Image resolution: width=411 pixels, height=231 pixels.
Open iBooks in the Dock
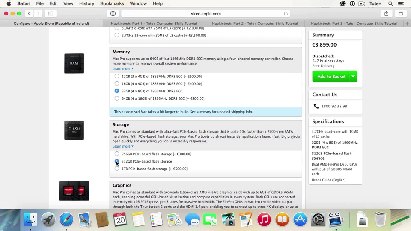(282, 219)
